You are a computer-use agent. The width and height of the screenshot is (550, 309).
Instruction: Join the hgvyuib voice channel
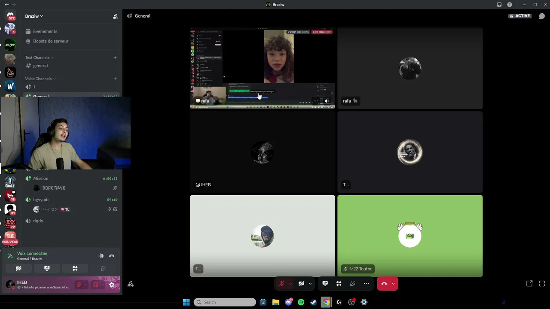[x=71, y=200]
